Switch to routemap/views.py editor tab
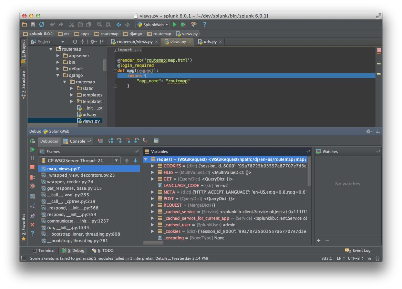The width and height of the screenshot is (402, 289). (x=134, y=42)
